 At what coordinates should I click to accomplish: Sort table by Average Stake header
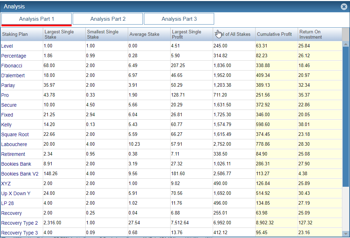(144, 34)
